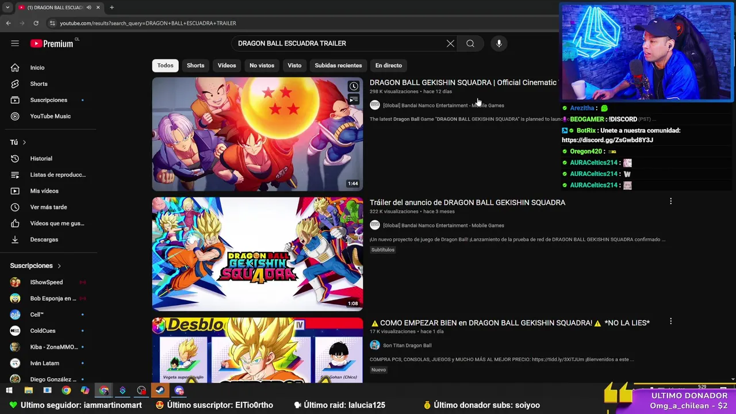Click the YouTube Premium logo
The height and width of the screenshot is (414, 736).
52,43
